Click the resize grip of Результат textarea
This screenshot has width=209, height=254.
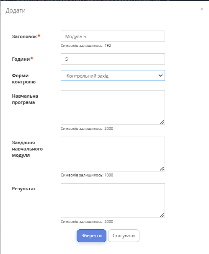click(x=162, y=215)
